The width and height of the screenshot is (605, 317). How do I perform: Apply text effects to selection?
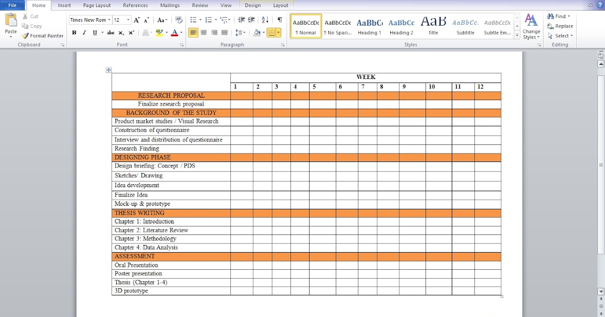pyautogui.click(x=146, y=33)
